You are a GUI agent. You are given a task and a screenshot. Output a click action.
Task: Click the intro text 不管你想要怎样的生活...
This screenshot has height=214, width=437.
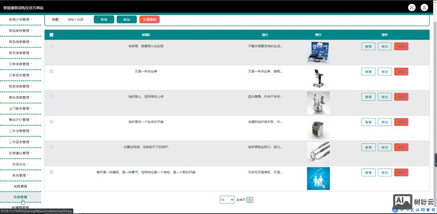(x=265, y=46)
